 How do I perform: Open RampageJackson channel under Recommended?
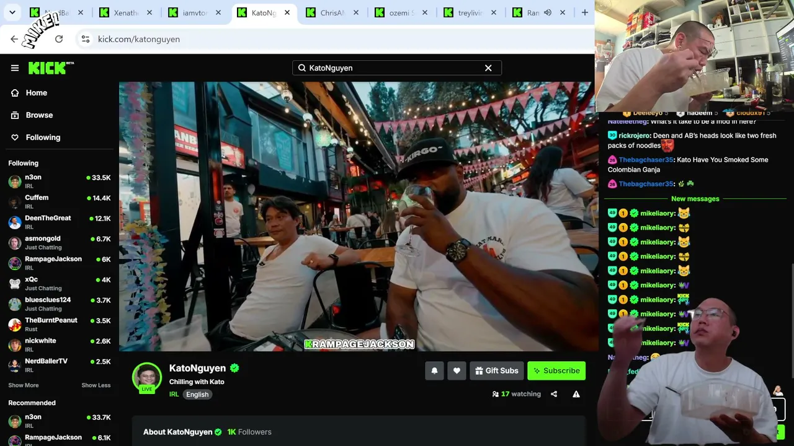(x=60, y=440)
